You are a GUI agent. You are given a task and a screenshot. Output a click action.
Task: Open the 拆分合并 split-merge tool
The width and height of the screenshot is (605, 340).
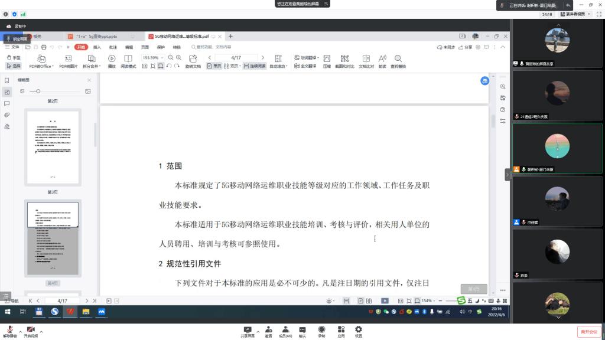91,58
